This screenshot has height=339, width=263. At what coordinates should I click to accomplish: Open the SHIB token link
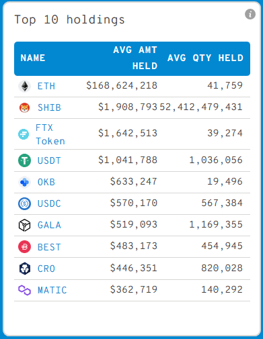[49, 107]
